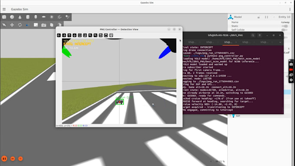
Task: Activate the translate mode tool
Action: pyautogui.click(x=12, y=25)
